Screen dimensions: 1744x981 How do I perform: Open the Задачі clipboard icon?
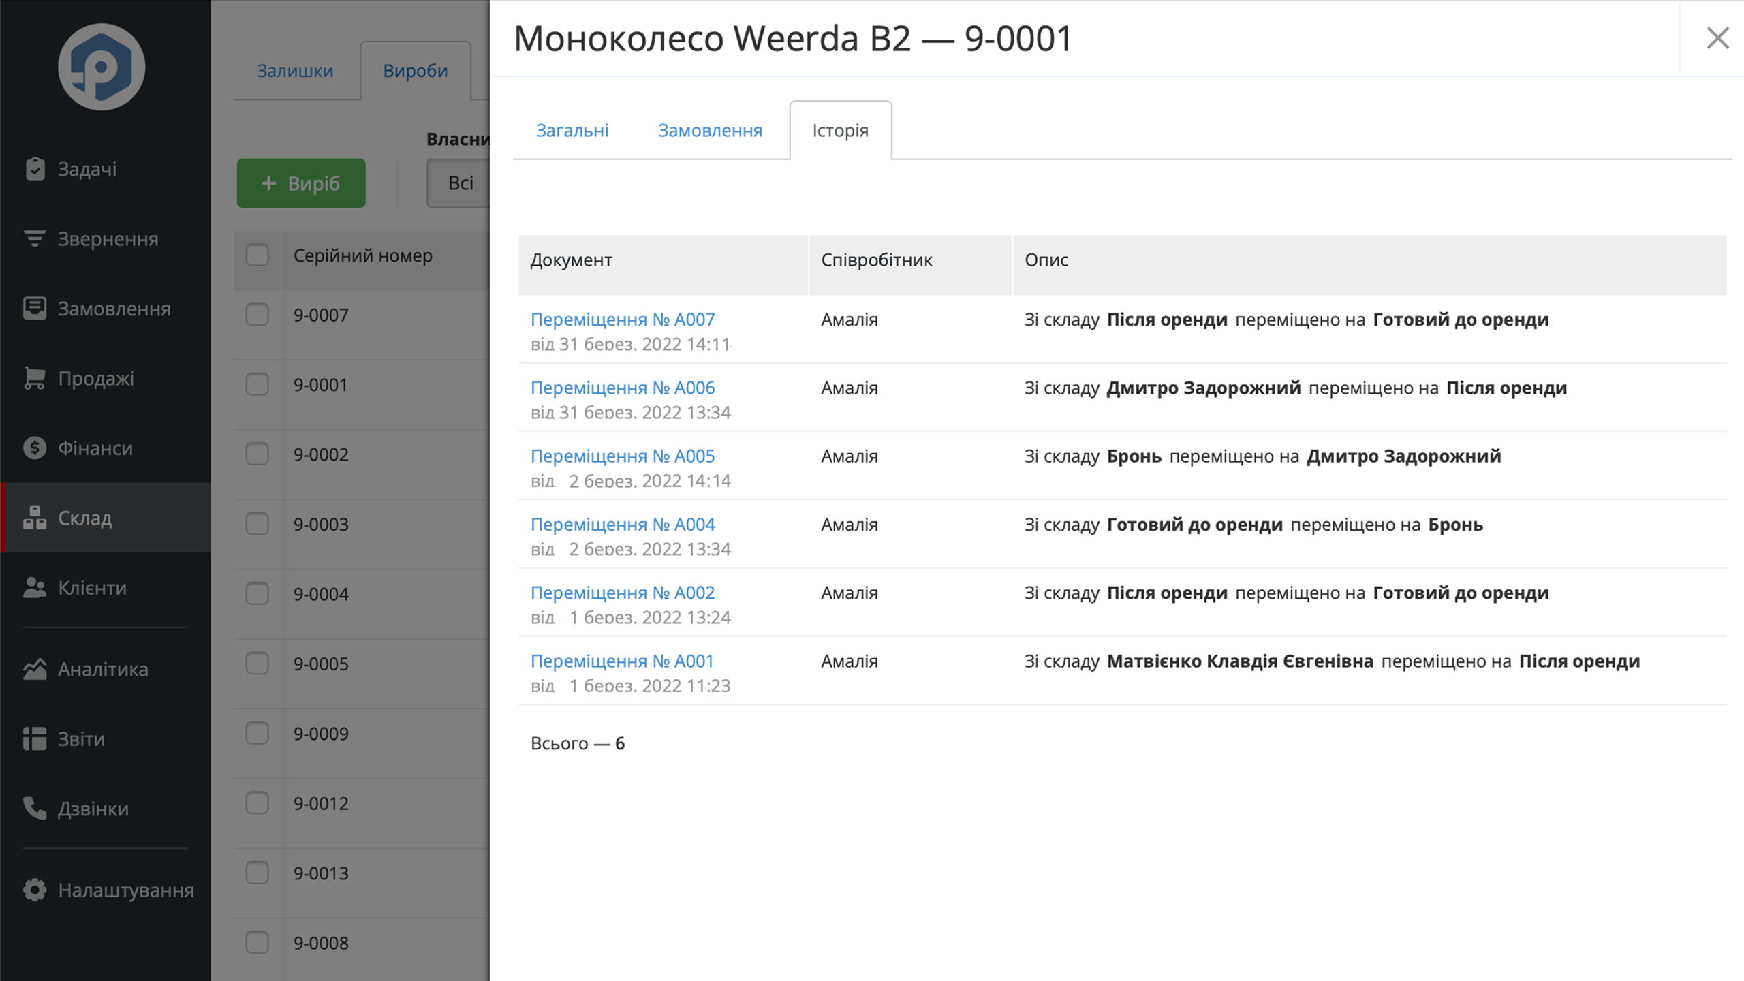click(x=35, y=169)
